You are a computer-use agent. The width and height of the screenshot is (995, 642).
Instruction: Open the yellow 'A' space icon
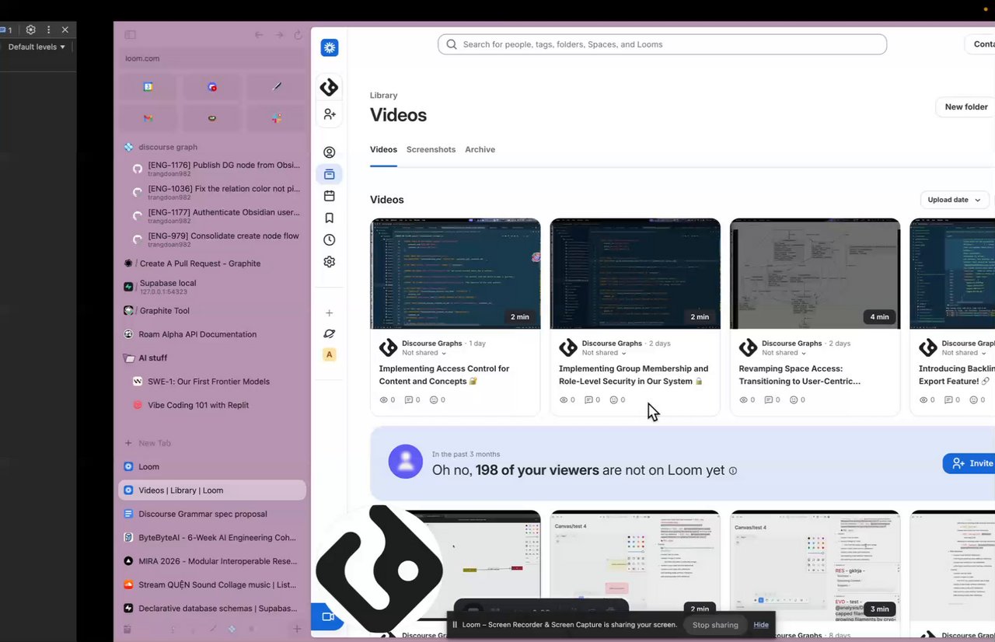pyautogui.click(x=330, y=354)
